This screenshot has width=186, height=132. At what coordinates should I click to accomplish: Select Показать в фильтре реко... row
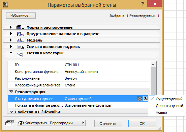click(78, 105)
